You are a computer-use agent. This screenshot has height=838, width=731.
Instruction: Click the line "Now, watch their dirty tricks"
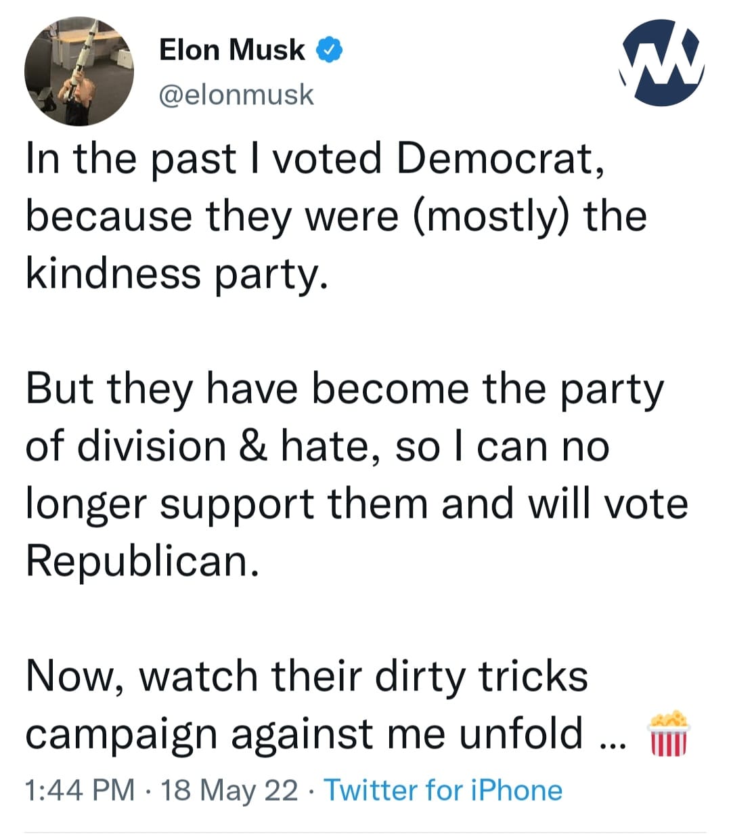307,676
